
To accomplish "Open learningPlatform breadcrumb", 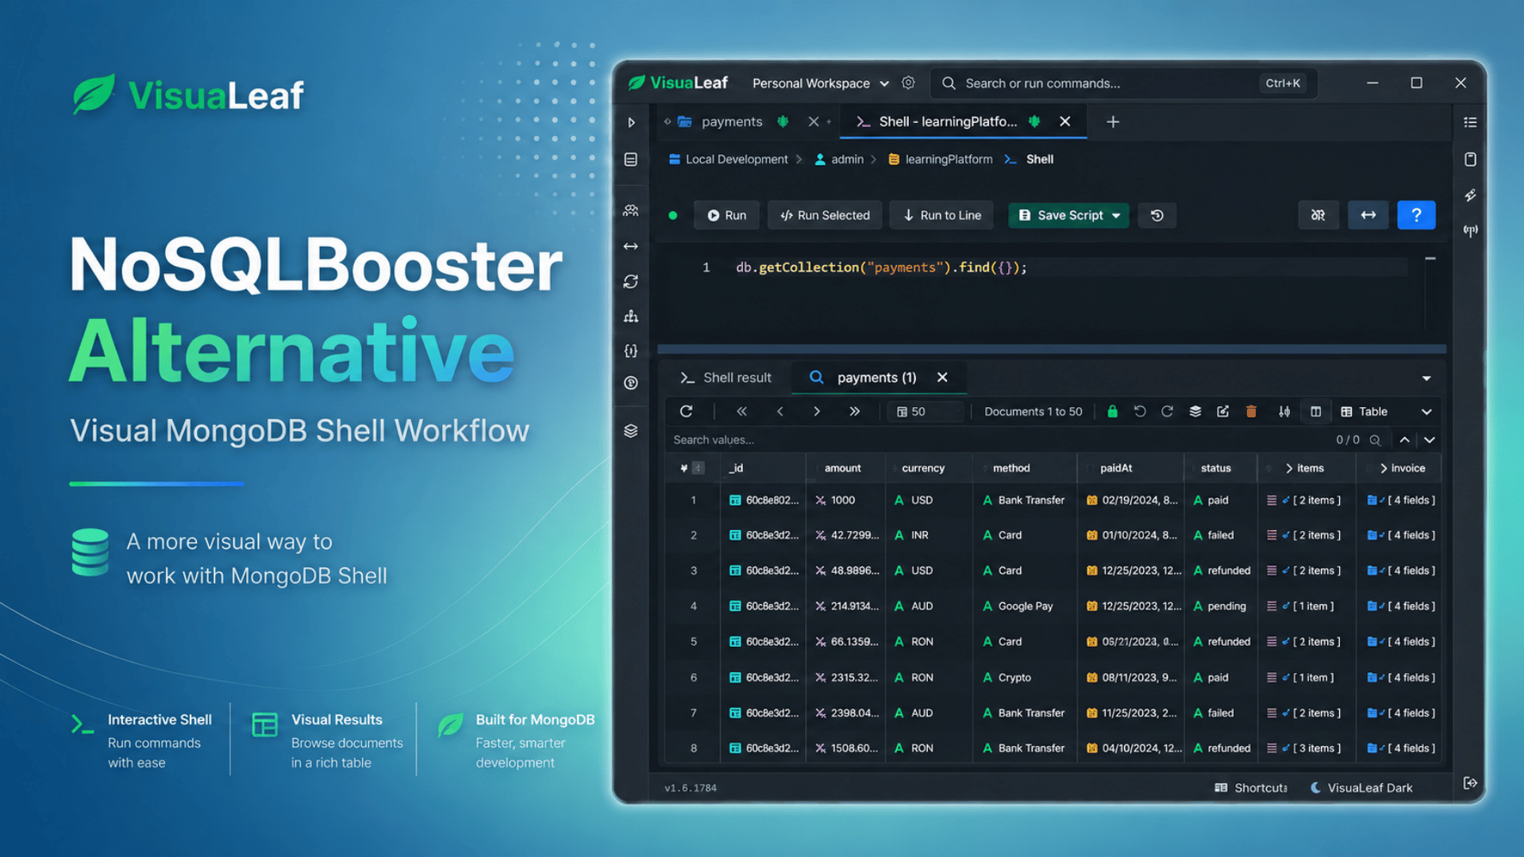I will click(940, 159).
